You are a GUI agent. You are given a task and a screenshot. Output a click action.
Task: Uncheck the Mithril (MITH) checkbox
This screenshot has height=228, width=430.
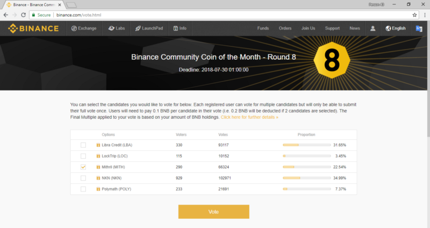(x=83, y=167)
